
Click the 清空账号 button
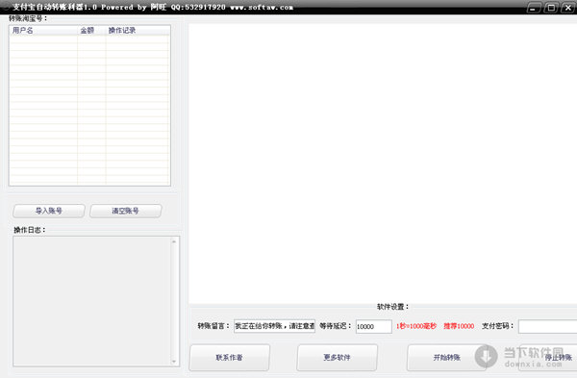[x=125, y=211]
